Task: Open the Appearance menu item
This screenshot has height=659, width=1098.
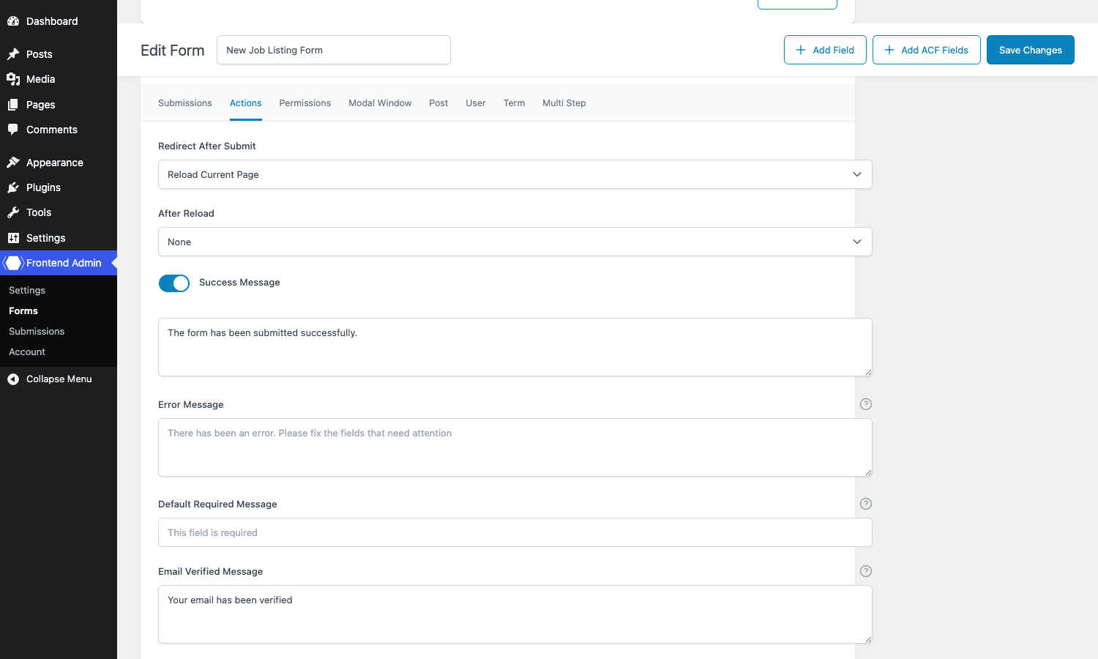Action: point(59,163)
